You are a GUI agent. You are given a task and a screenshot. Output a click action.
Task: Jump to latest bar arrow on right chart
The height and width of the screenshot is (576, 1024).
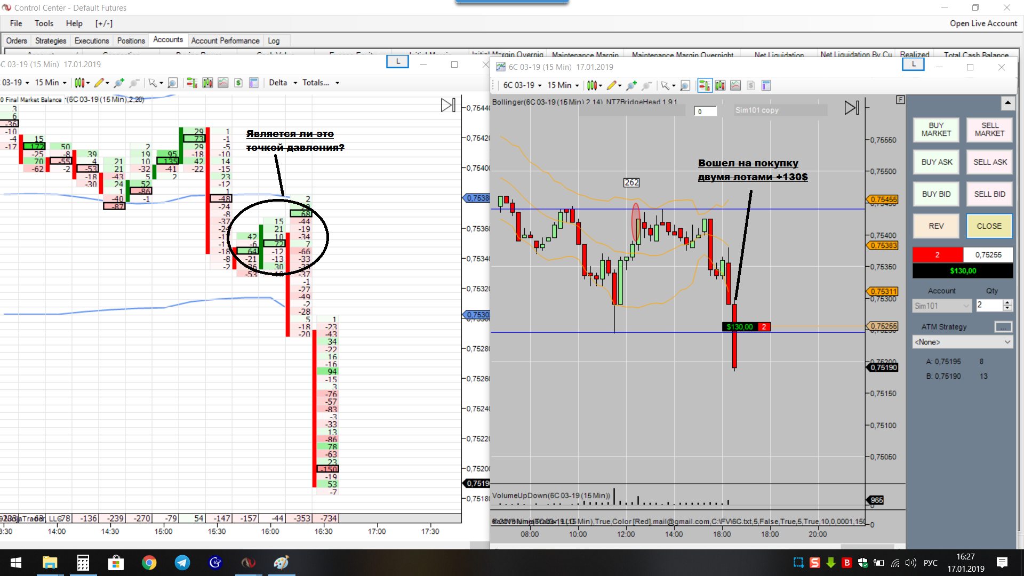(851, 108)
